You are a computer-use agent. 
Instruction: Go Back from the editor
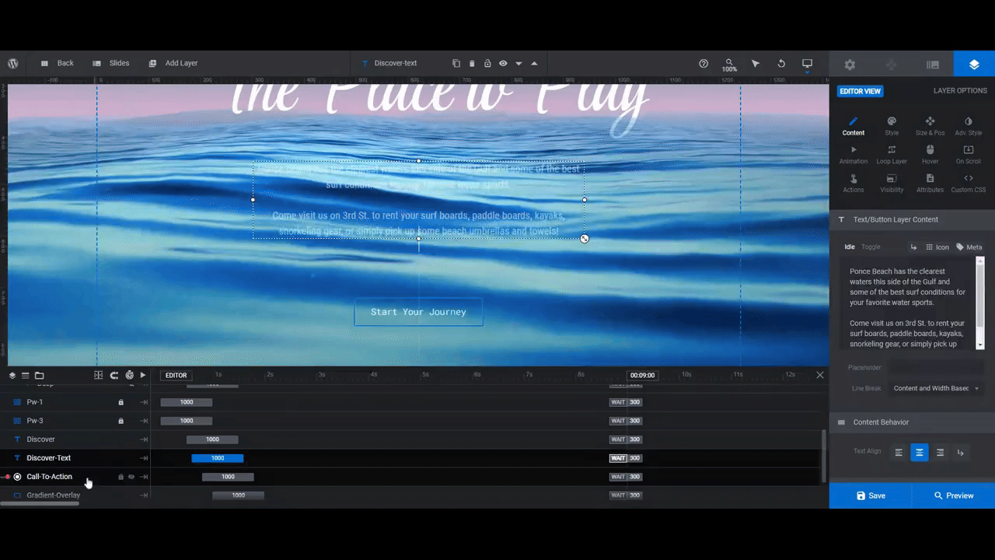[x=57, y=63]
